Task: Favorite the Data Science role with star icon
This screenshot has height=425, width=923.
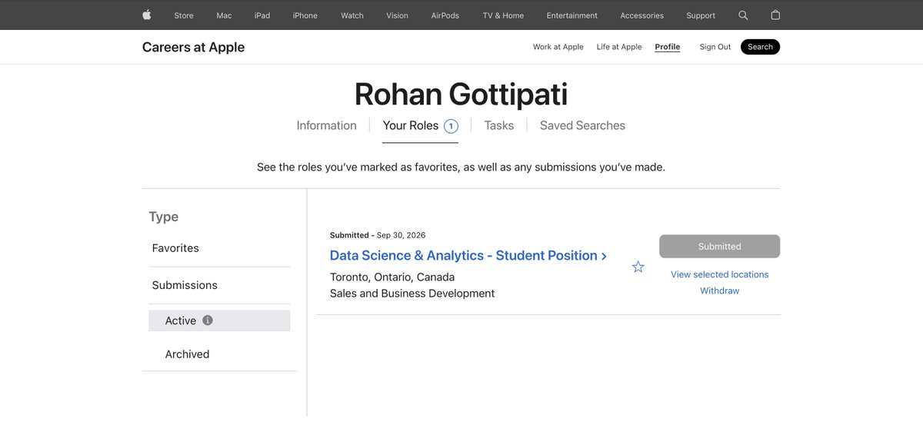Action: click(638, 267)
